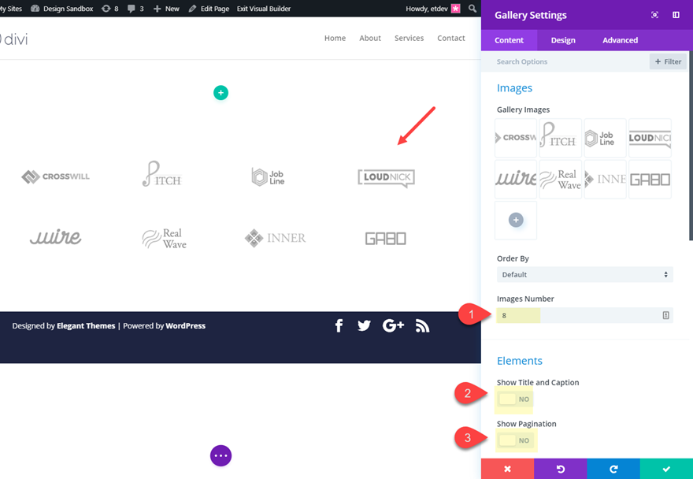Select the Inner thumbnail in Gallery Images

point(605,179)
